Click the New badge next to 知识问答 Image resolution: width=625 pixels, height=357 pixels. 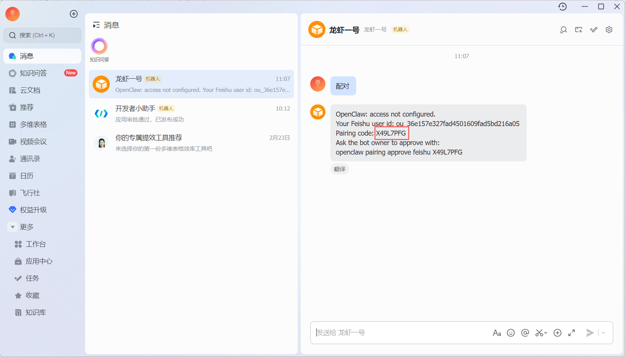pos(71,73)
